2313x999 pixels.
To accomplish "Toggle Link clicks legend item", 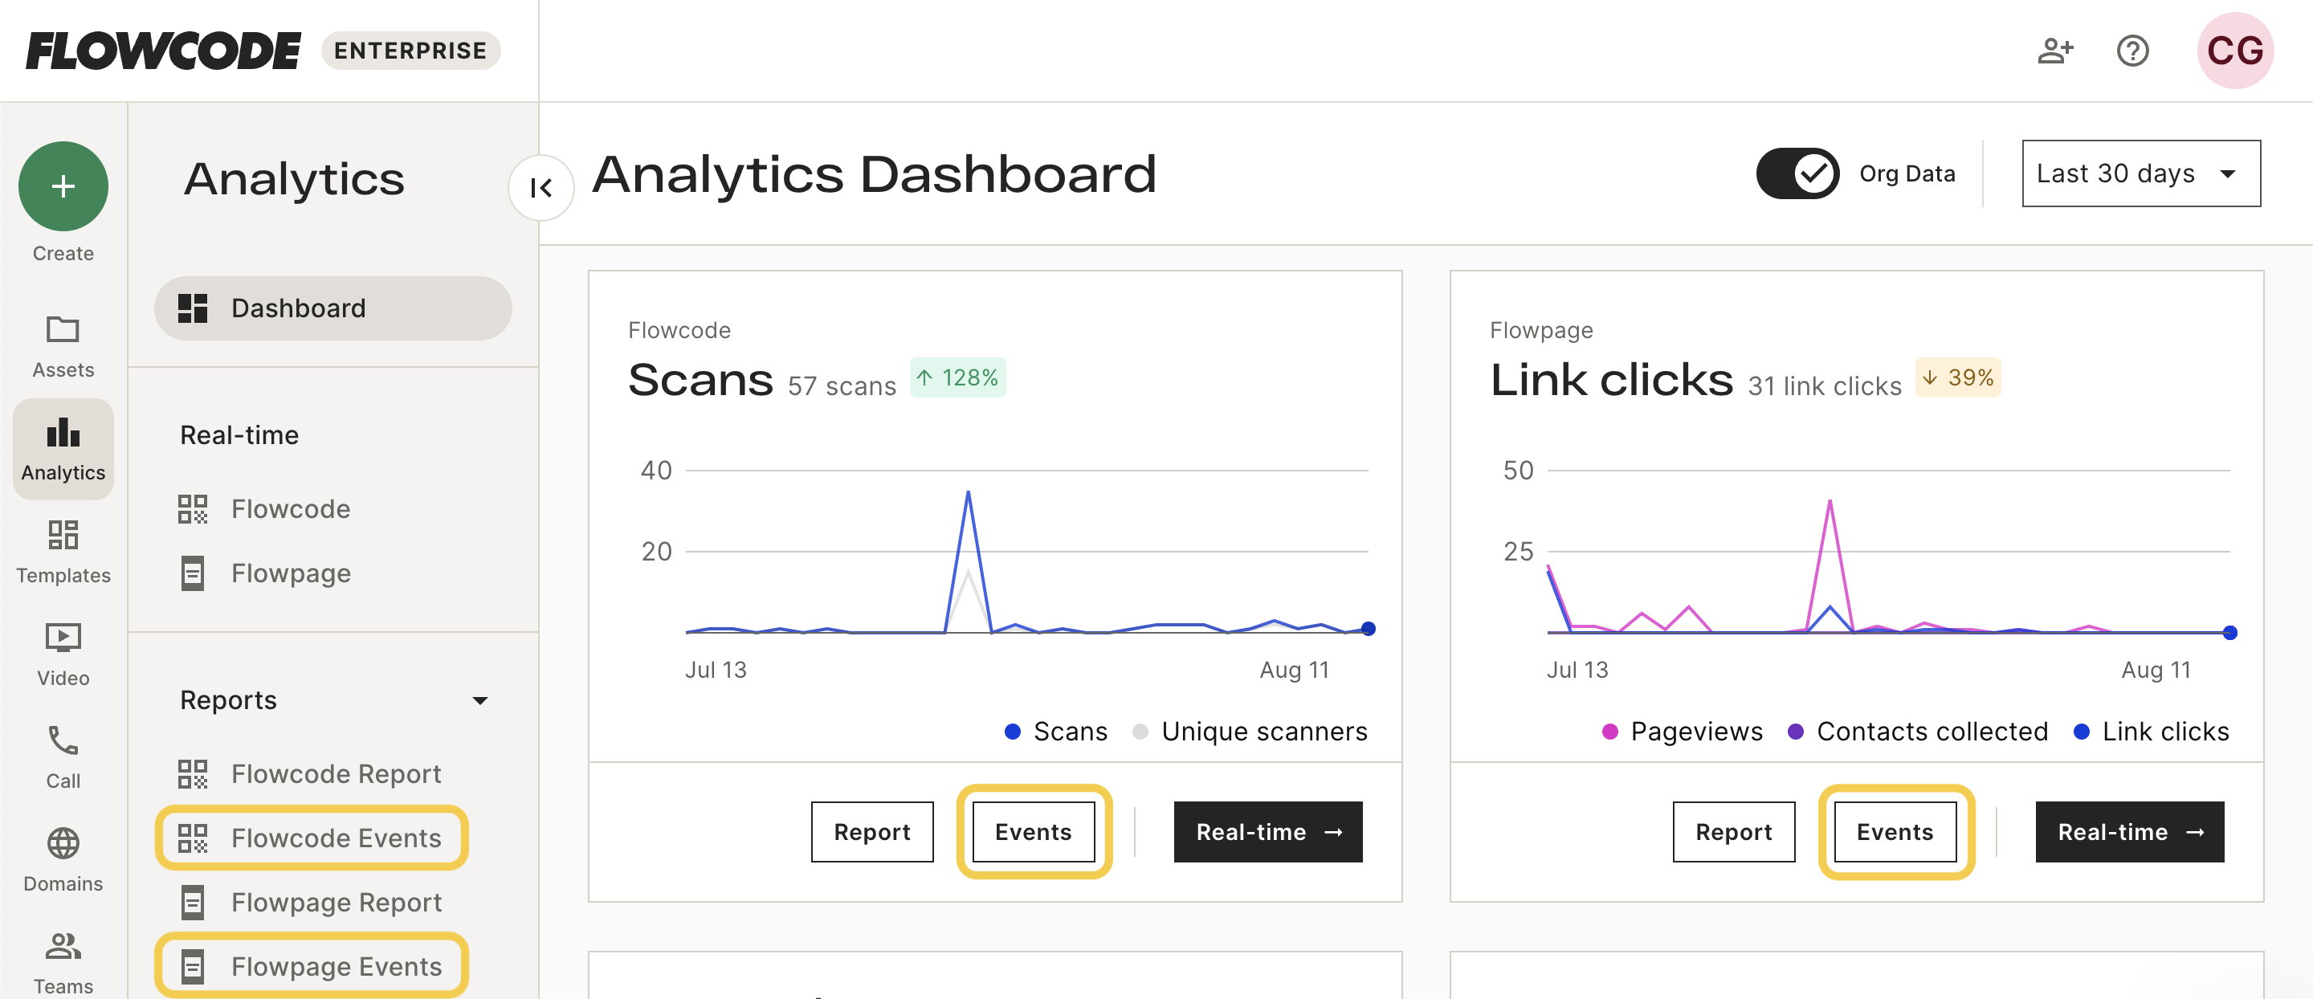I will (2151, 732).
